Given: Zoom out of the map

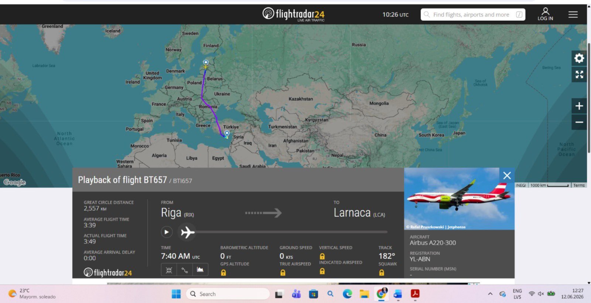Looking at the screenshot, I should tap(579, 122).
